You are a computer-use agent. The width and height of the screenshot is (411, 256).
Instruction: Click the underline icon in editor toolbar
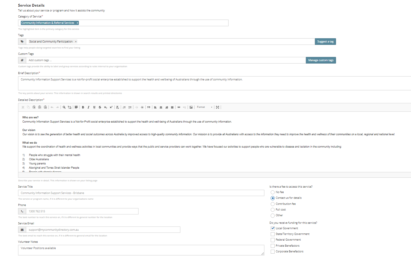(94, 107)
